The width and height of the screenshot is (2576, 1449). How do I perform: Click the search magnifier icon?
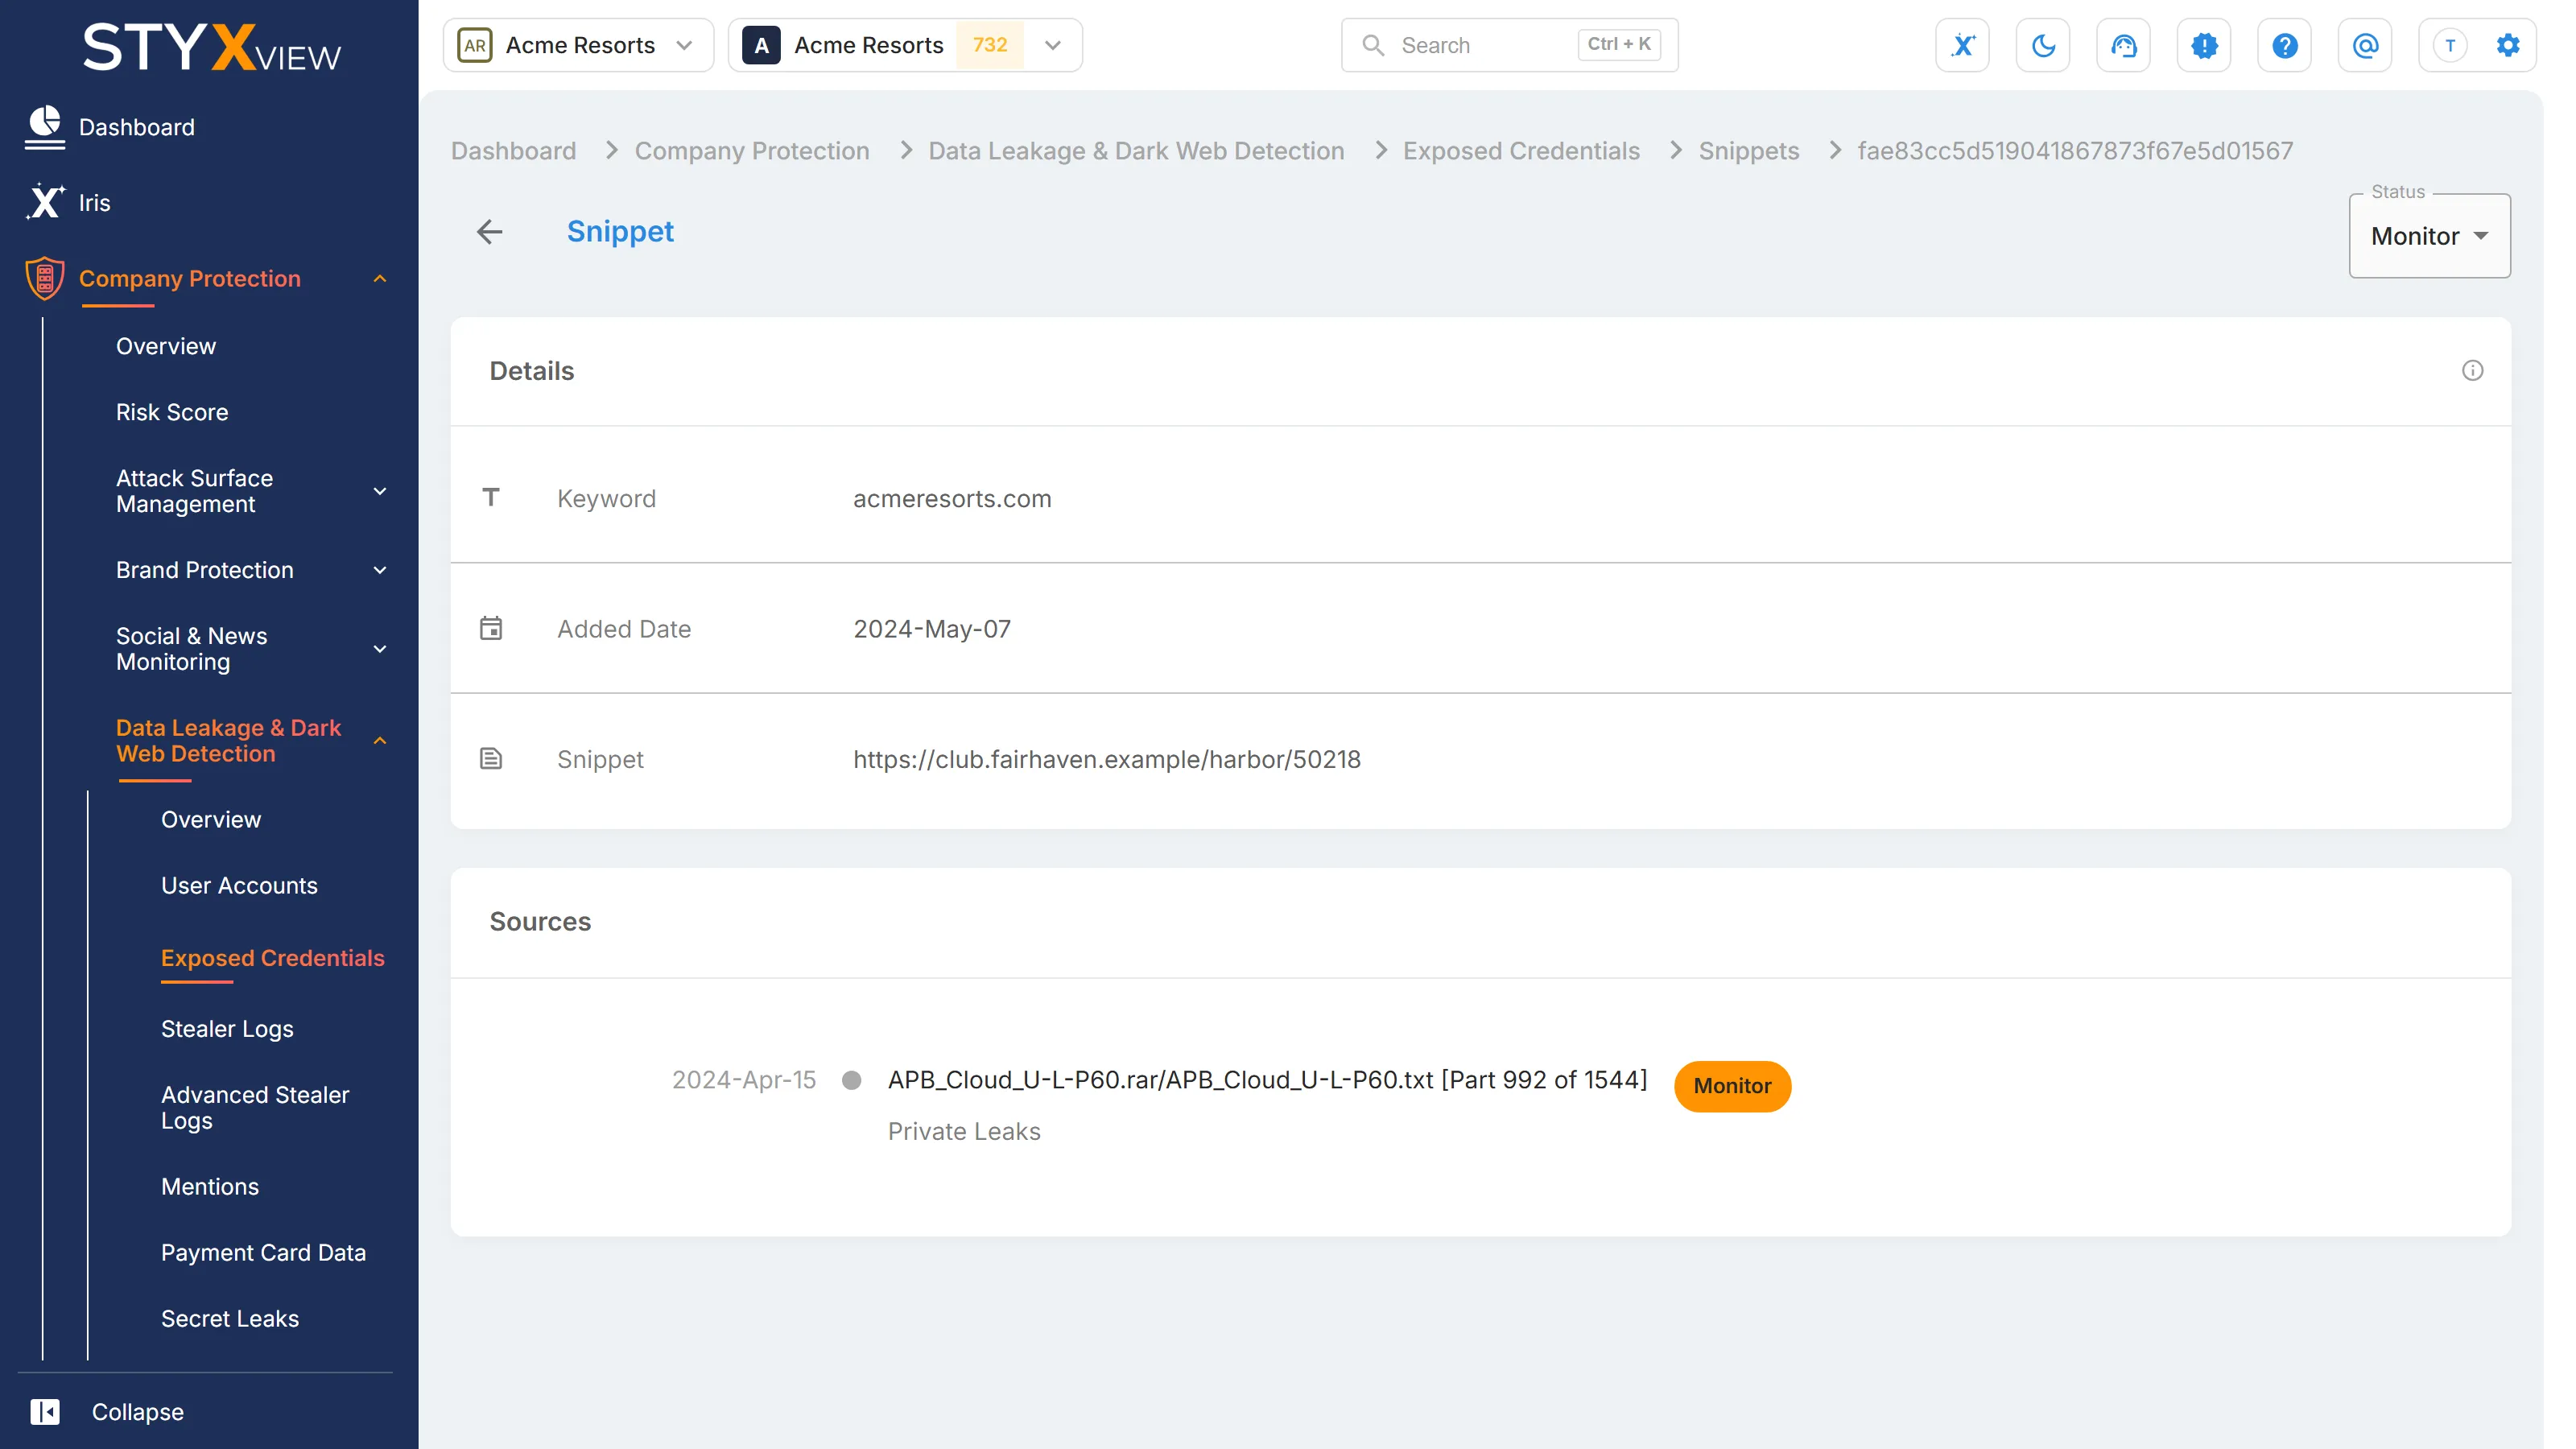pyautogui.click(x=1373, y=45)
